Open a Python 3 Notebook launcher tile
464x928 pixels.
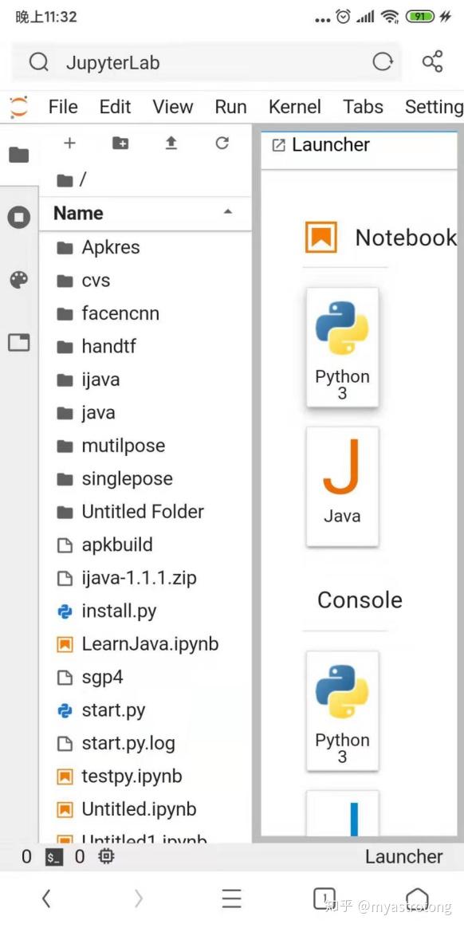click(342, 340)
